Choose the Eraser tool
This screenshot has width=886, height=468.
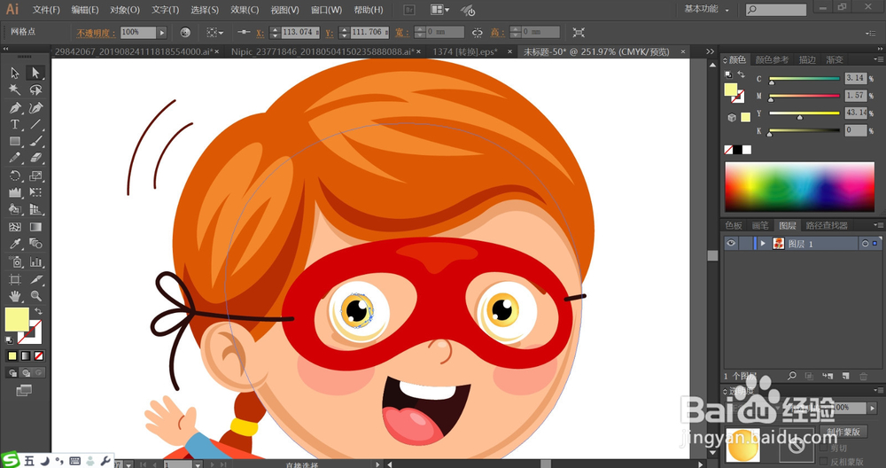[35, 159]
